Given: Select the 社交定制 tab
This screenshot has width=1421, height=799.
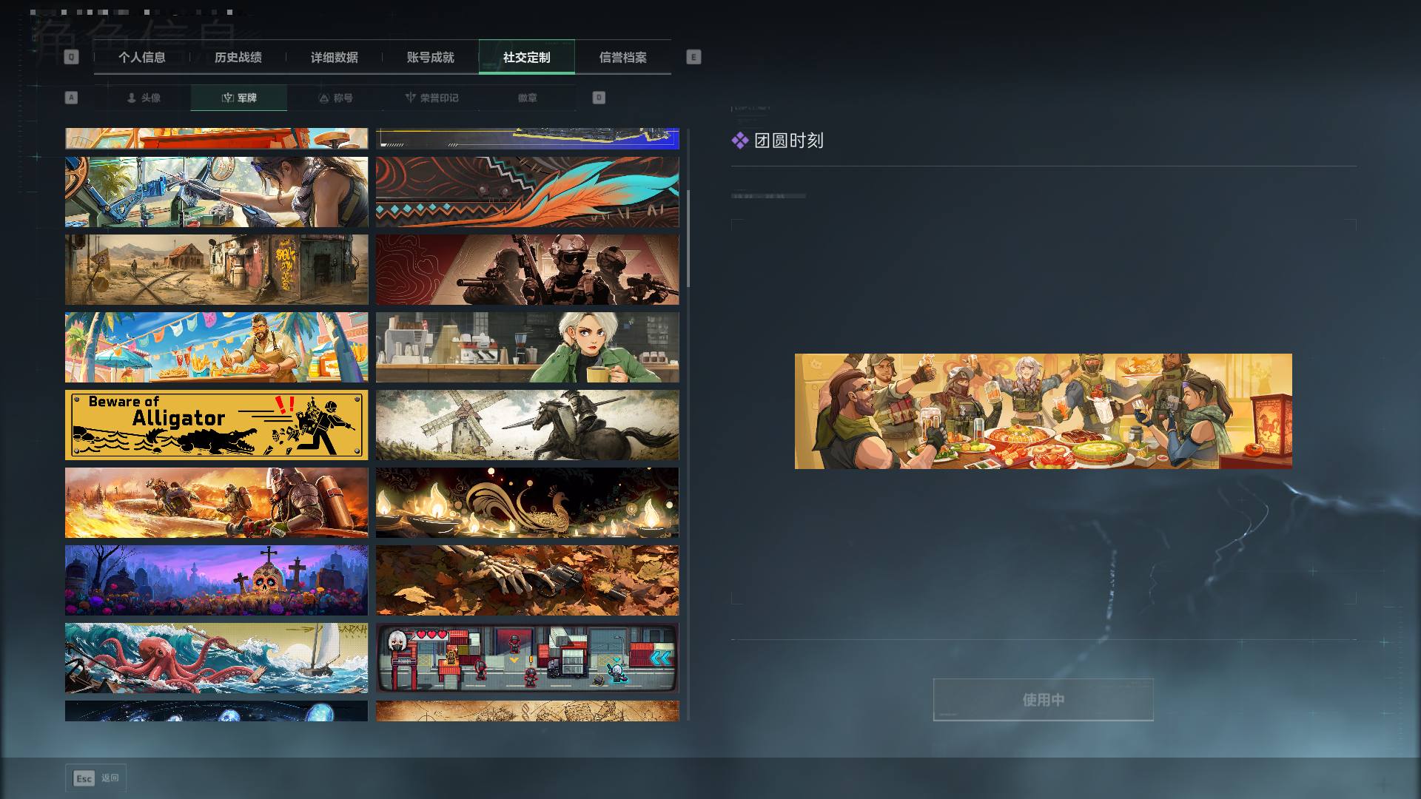Looking at the screenshot, I should [x=527, y=57].
